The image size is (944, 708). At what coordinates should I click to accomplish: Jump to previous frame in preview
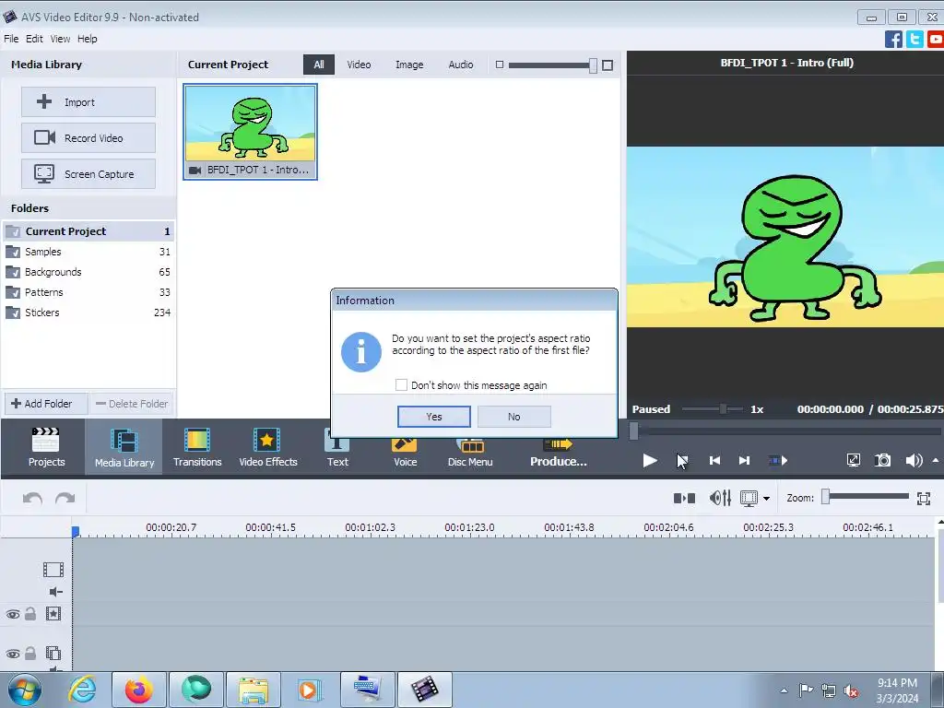714,461
